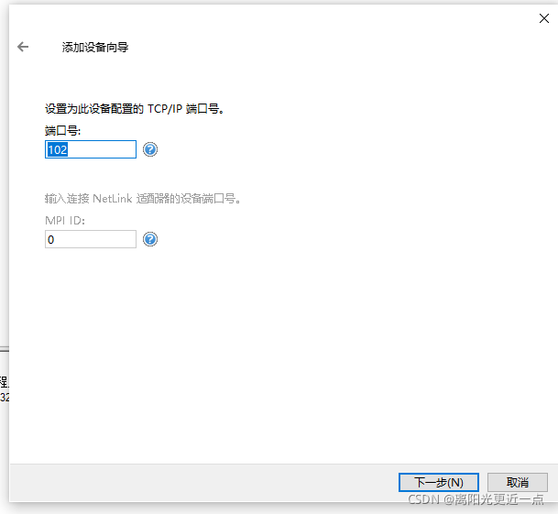Close the add device wizard dialog
Screen dimensions: 558x514
[x=543, y=18]
